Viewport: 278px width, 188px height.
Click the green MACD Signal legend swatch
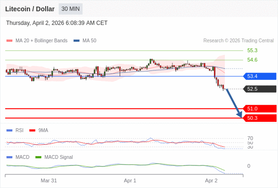coord(38,157)
